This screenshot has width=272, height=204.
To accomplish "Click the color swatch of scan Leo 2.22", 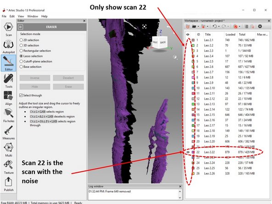I will (x=193, y=152).
